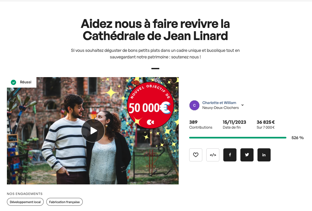Share the campaign on Facebook

(x=230, y=155)
